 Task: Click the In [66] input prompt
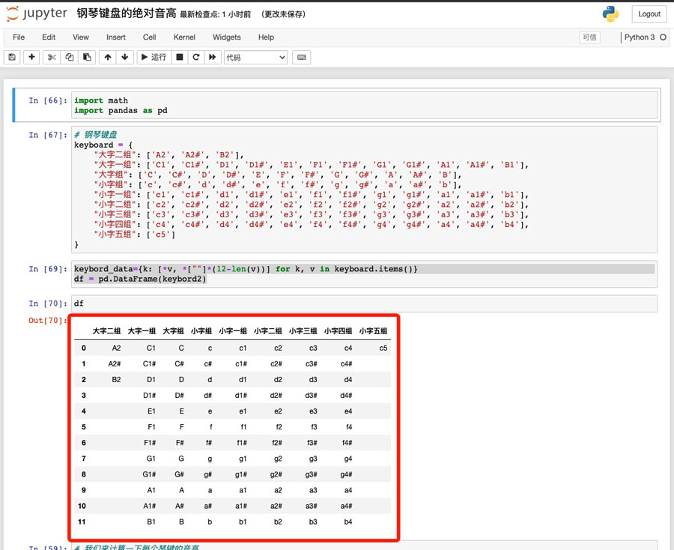48,100
